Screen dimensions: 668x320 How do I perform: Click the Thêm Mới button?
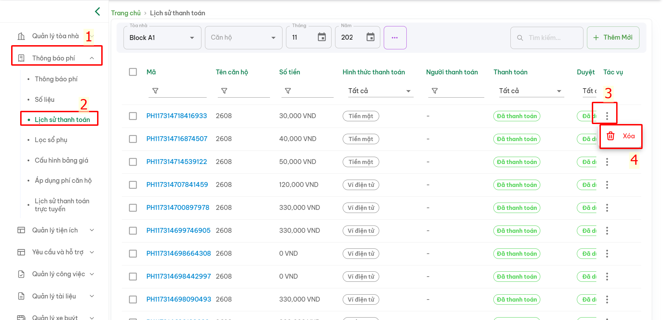pyautogui.click(x=613, y=38)
